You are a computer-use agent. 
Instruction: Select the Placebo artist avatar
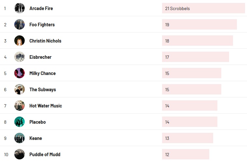coord(20,122)
